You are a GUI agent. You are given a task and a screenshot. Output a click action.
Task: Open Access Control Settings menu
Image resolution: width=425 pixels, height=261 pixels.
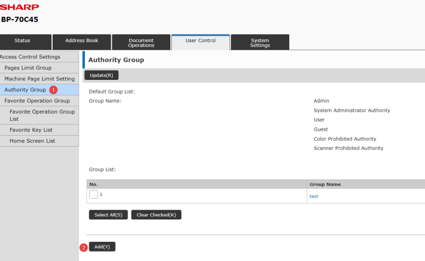30,57
